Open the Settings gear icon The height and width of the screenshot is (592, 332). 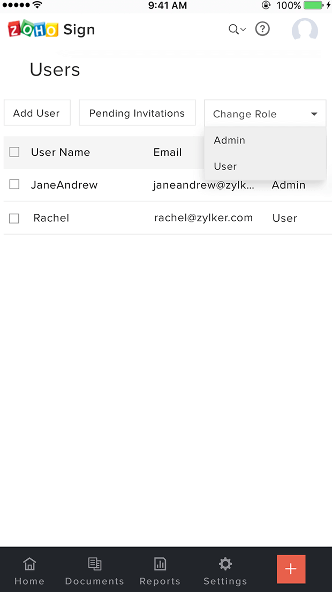pos(225,564)
